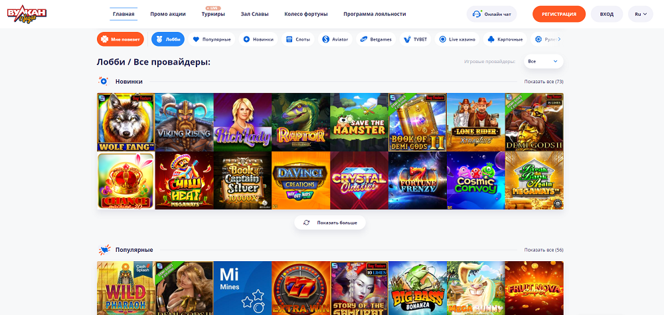
Task: Open the Mines game tile
Action: [242, 288]
